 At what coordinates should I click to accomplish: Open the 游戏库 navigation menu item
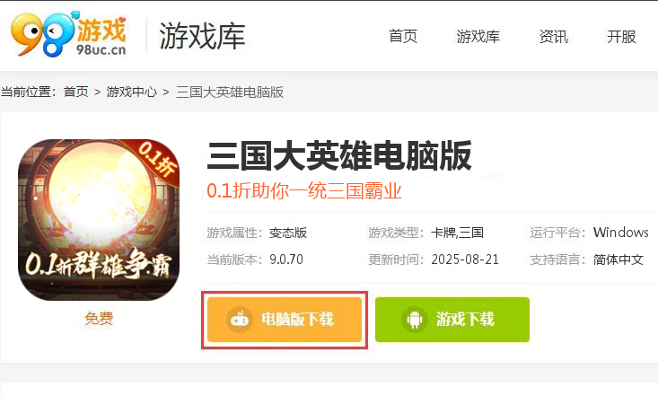click(478, 37)
